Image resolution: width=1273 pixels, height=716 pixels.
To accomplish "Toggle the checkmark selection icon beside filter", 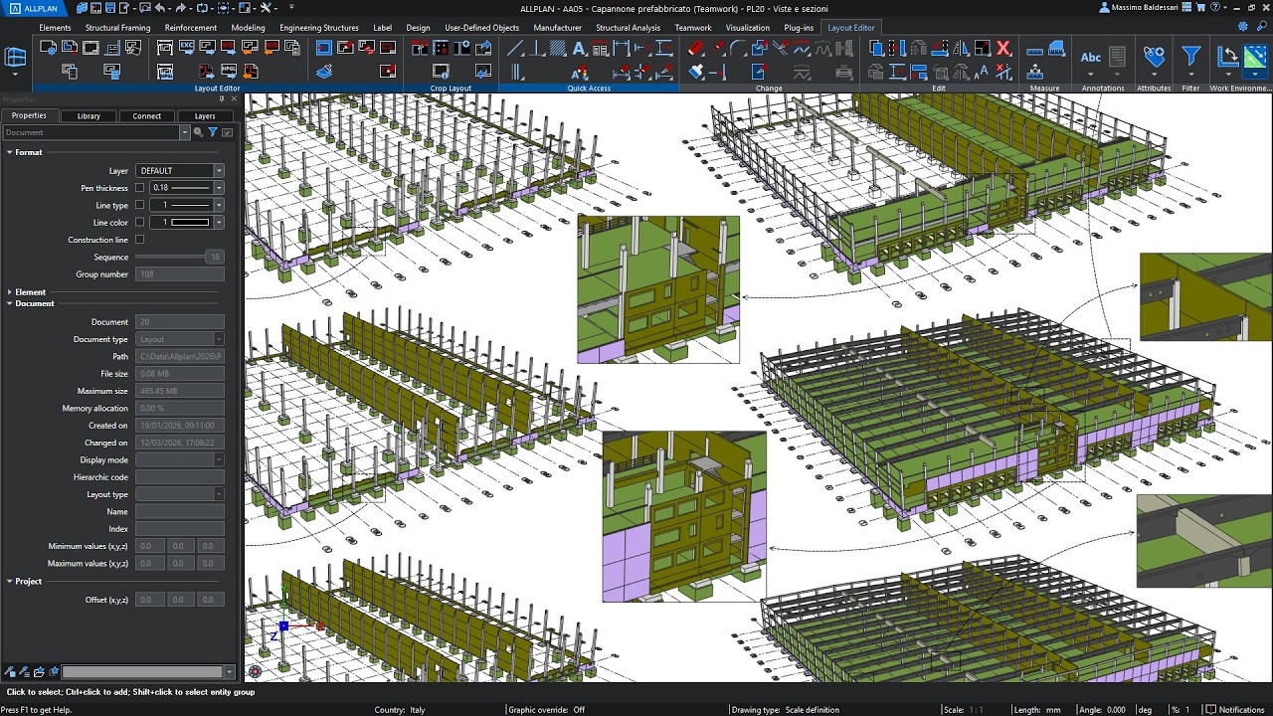I will (x=228, y=132).
